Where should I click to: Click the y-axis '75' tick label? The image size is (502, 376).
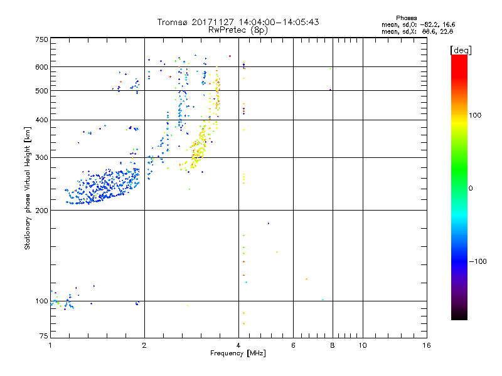point(44,336)
